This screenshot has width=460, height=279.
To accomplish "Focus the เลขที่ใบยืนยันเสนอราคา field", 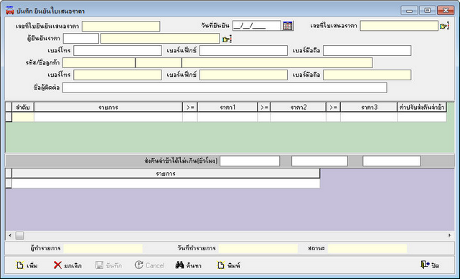I will click(121, 26).
